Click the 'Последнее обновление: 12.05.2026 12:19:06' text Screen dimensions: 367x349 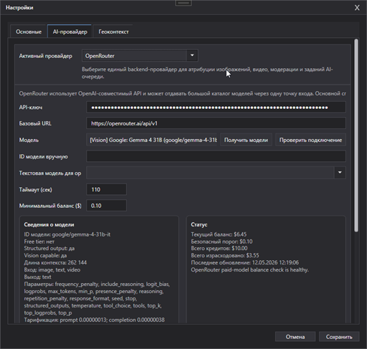coord(244,262)
